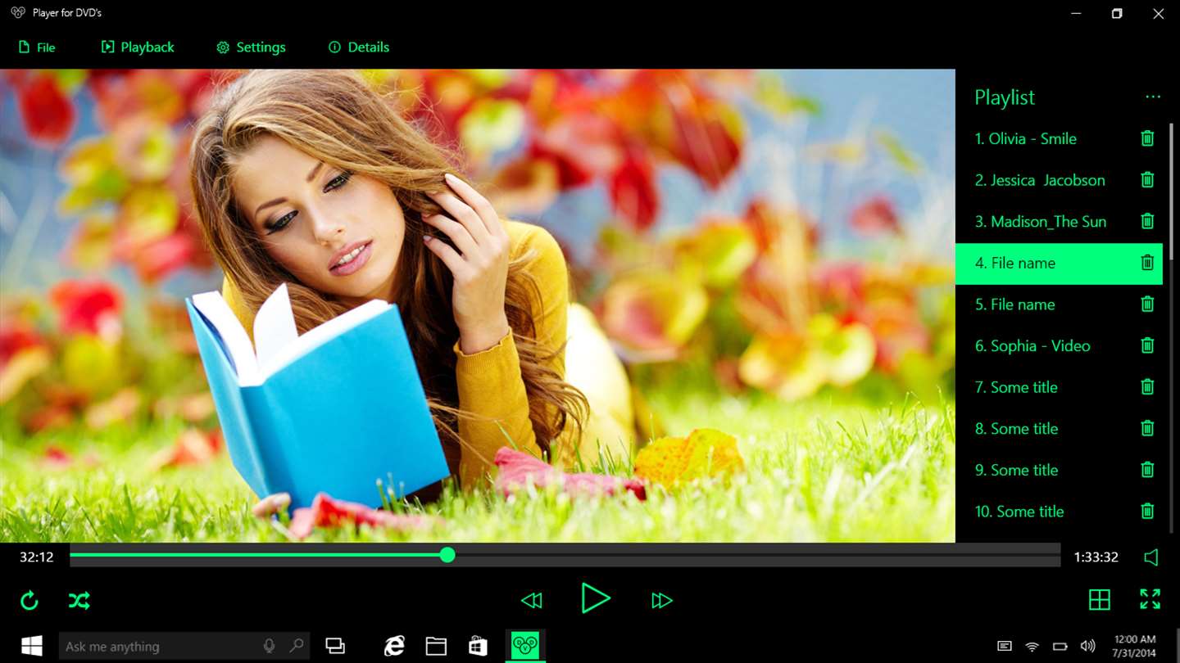Mute audio with the speaker icon

point(1151,557)
